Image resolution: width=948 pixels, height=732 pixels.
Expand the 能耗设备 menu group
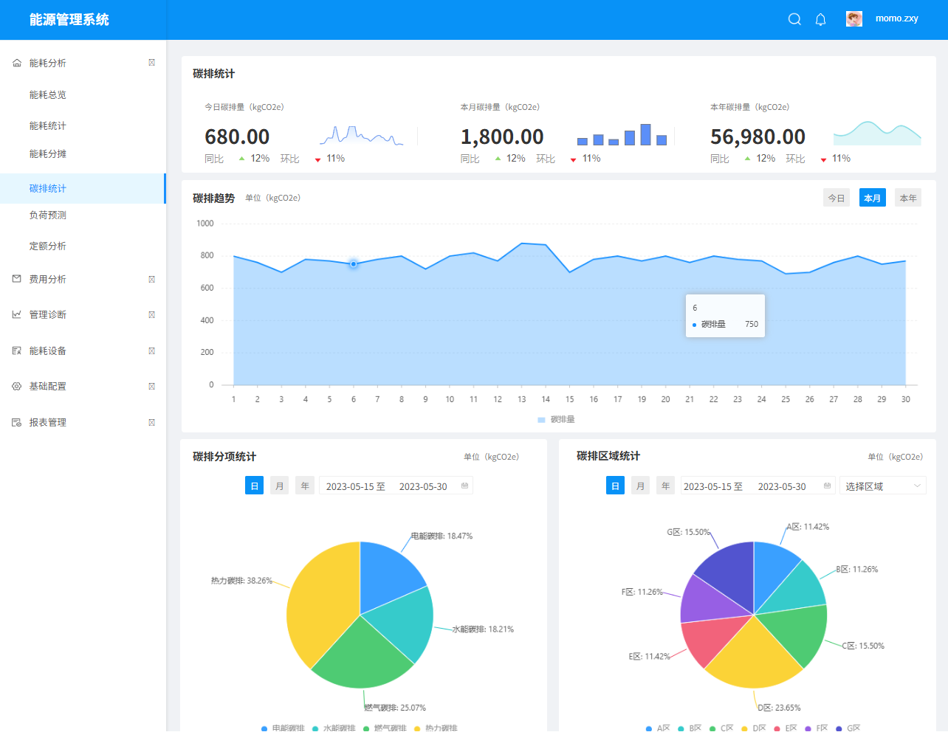pyautogui.click(x=83, y=351)
